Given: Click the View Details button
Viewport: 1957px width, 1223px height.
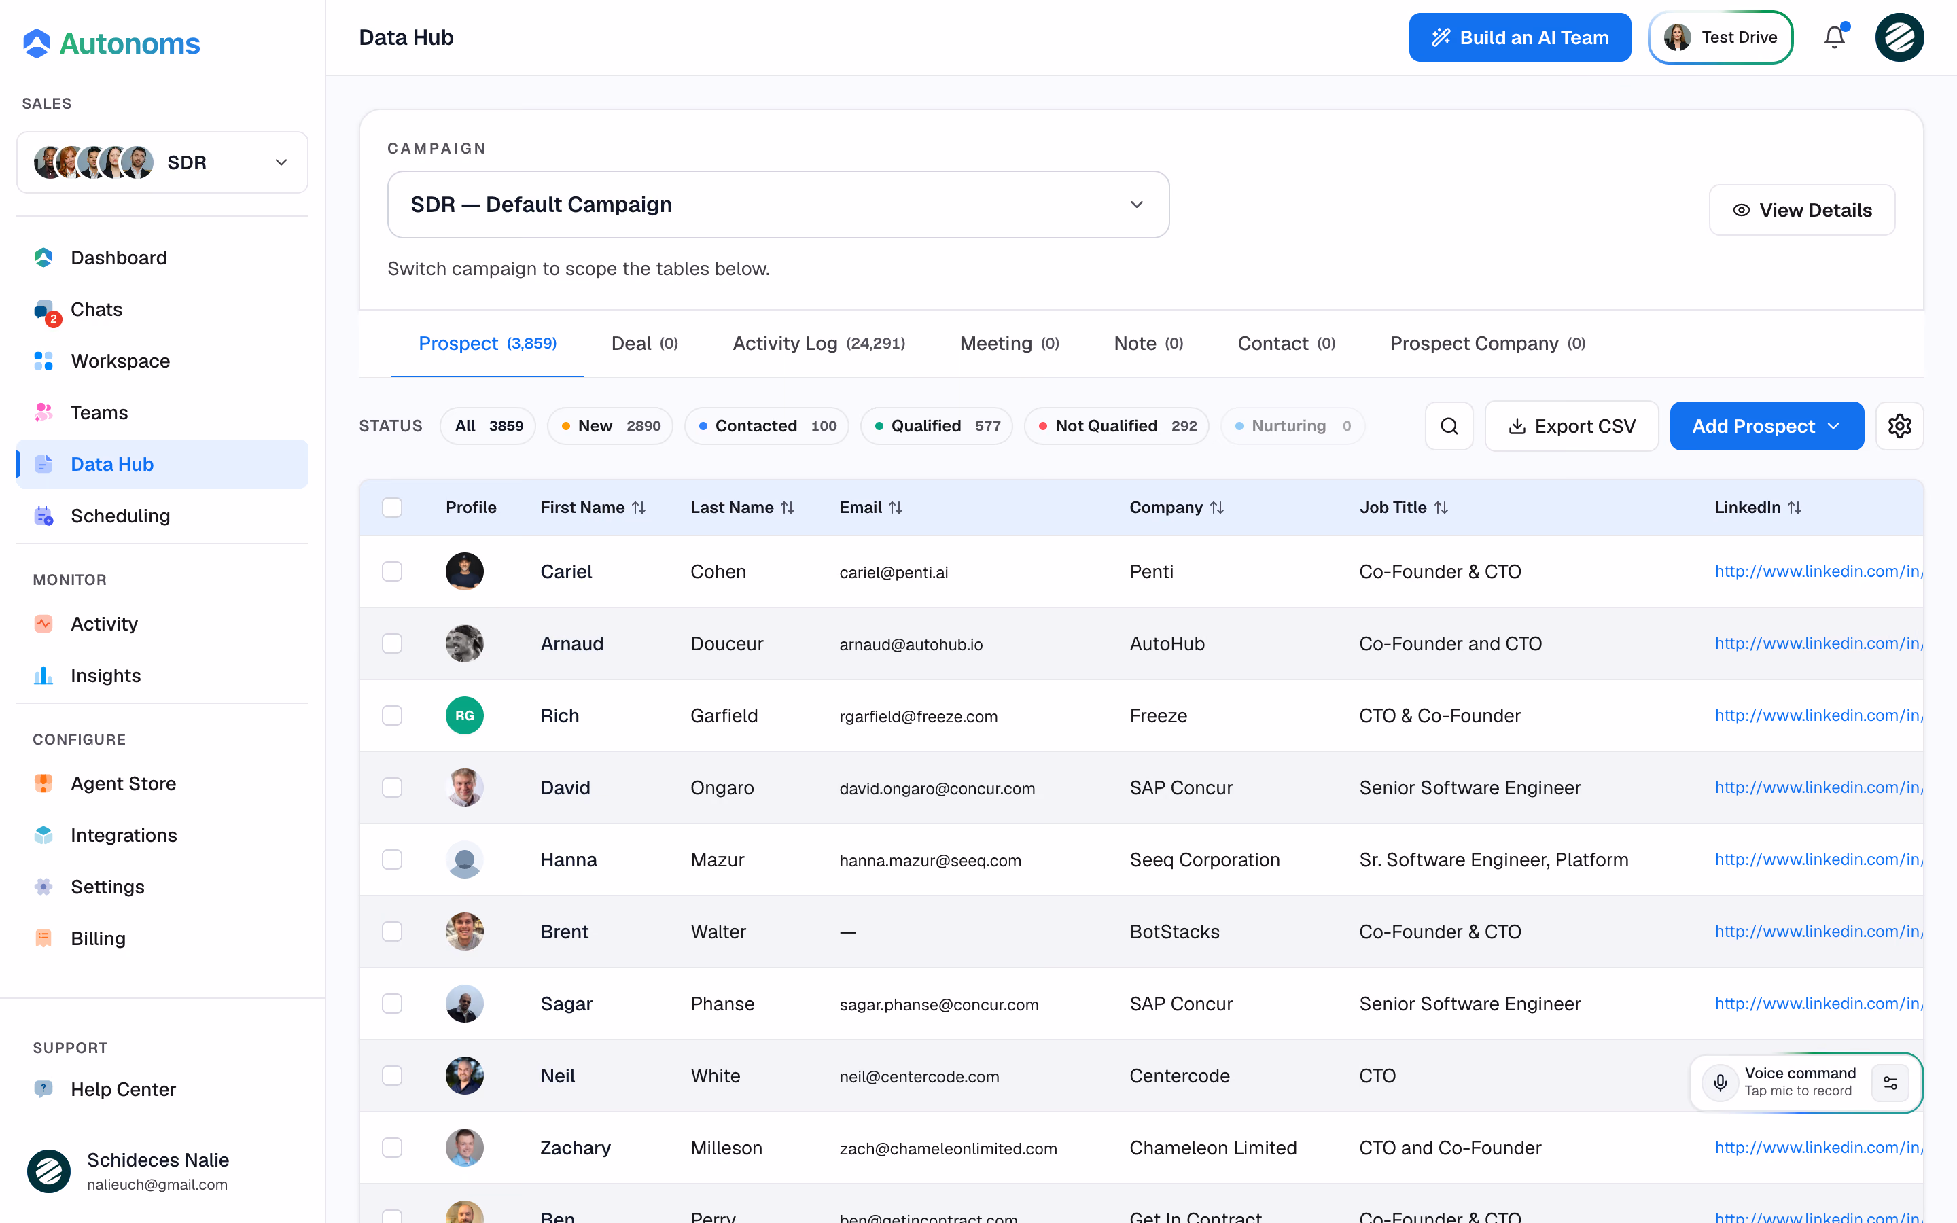Looking at the screenshot, I should point(1802,211).
